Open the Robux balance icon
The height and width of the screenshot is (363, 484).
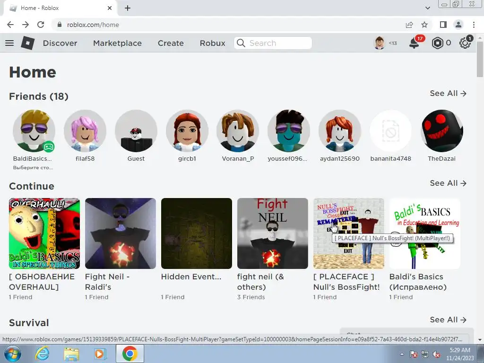(x=437, y=43)
